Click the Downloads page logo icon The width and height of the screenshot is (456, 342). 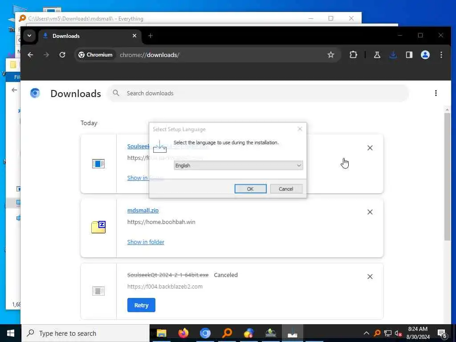pyautogui.click(x=35, y=93)
